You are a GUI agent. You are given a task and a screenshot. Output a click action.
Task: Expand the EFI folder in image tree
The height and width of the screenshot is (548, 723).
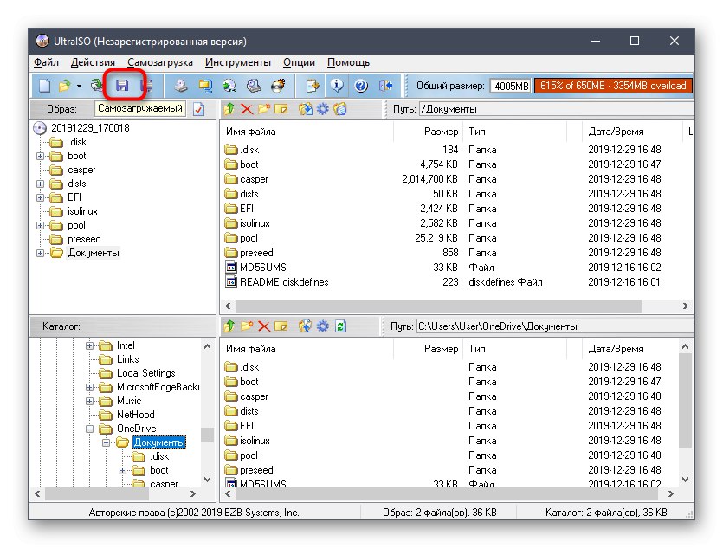pos(41,197)
